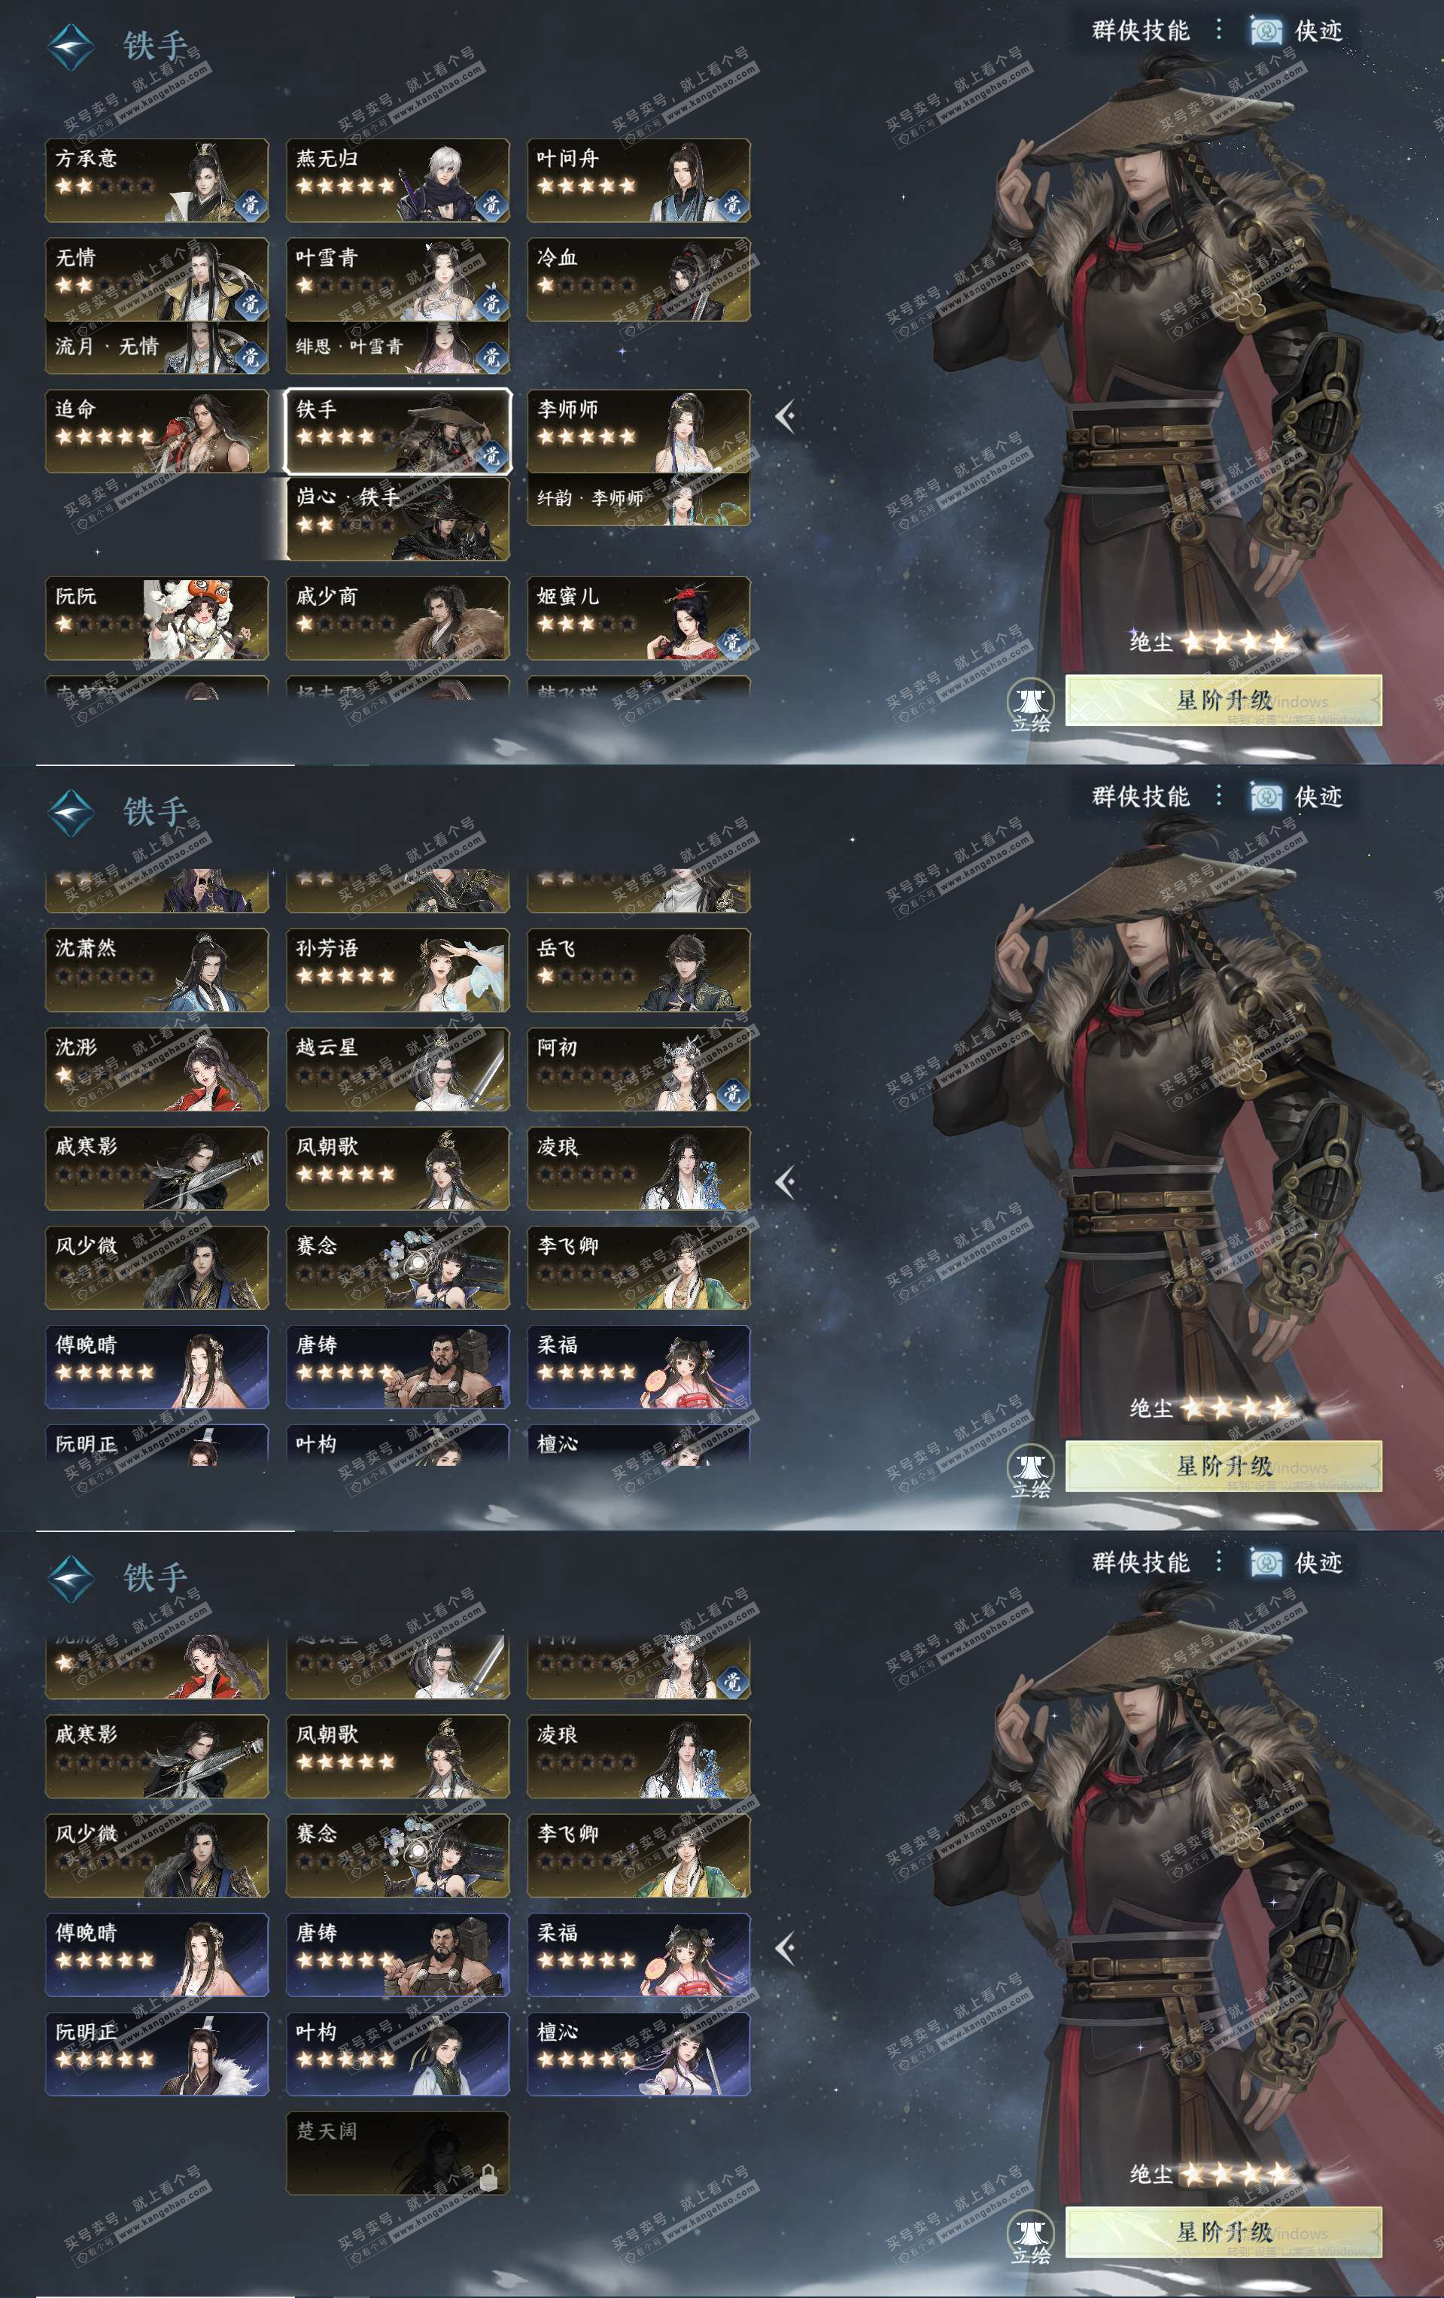
Task: Tap the 觉 badge on 方承意's card
Action: (250, 204)
